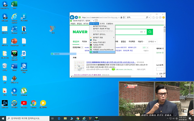This screenshot has height=121, width=194.
Task: Open the Recycle Bin on desktop
Action: (x=5, y=67)
